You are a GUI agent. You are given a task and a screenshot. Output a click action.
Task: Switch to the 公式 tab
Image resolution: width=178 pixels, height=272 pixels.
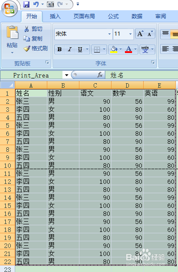(x=113, y=16)
